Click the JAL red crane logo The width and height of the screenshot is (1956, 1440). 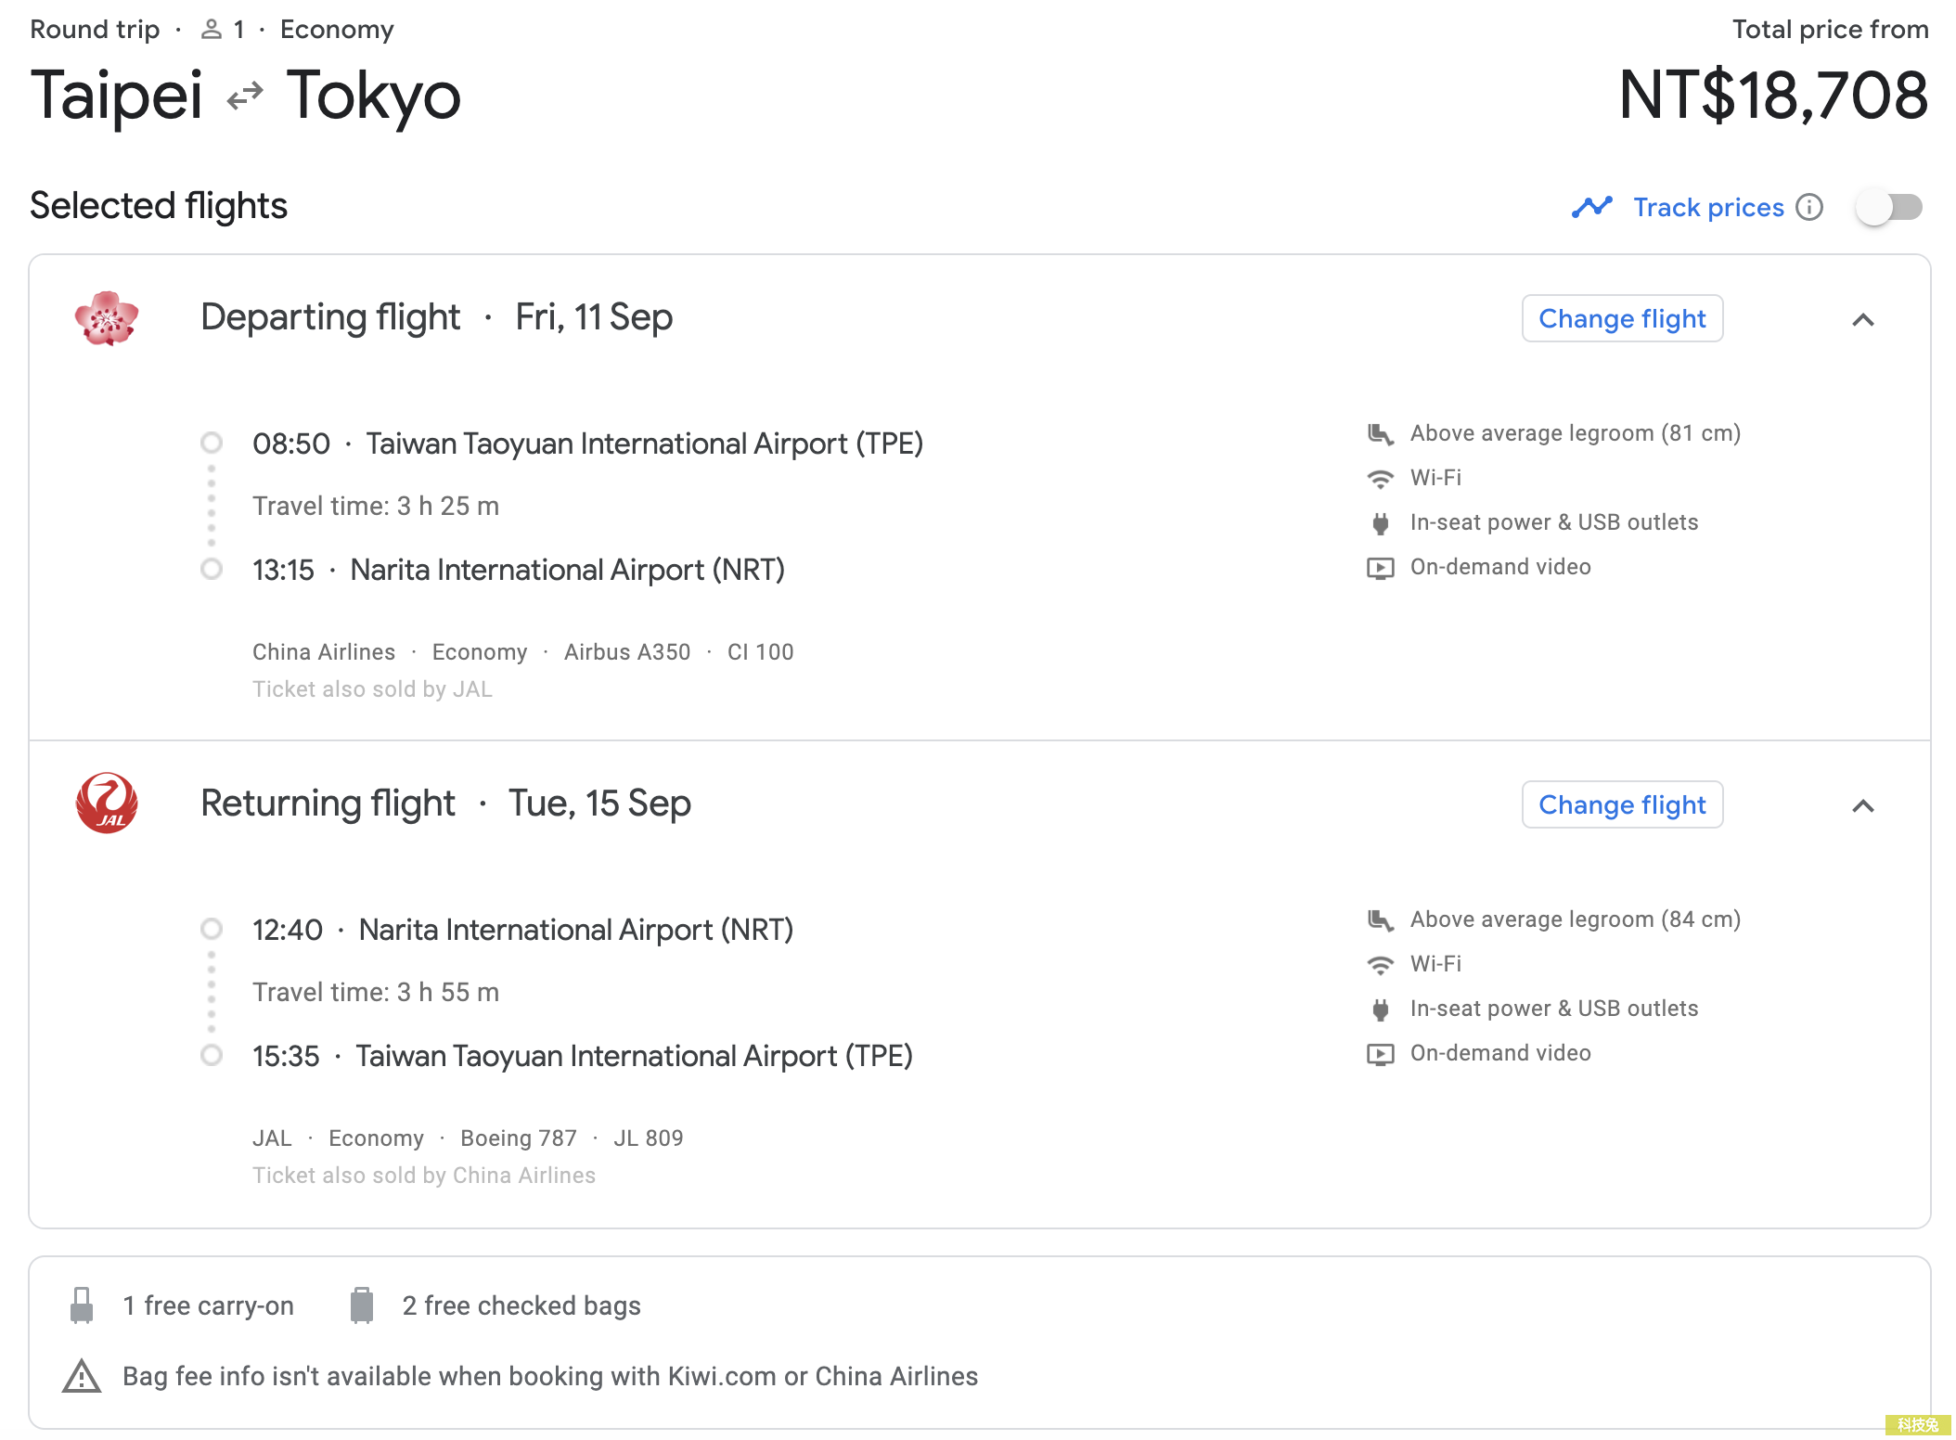[x=107, y=804]
